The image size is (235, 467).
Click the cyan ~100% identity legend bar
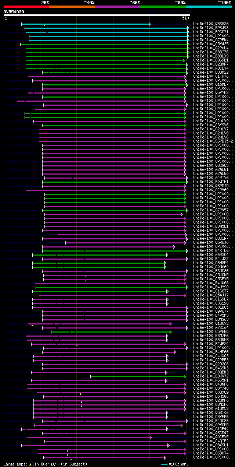point(209,7)
